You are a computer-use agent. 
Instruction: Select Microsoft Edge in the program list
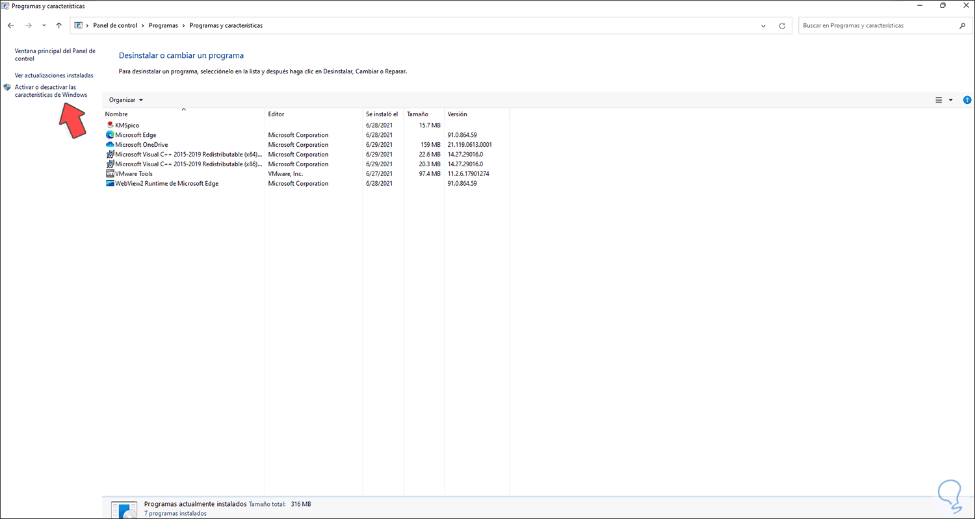tap(306, 135)
